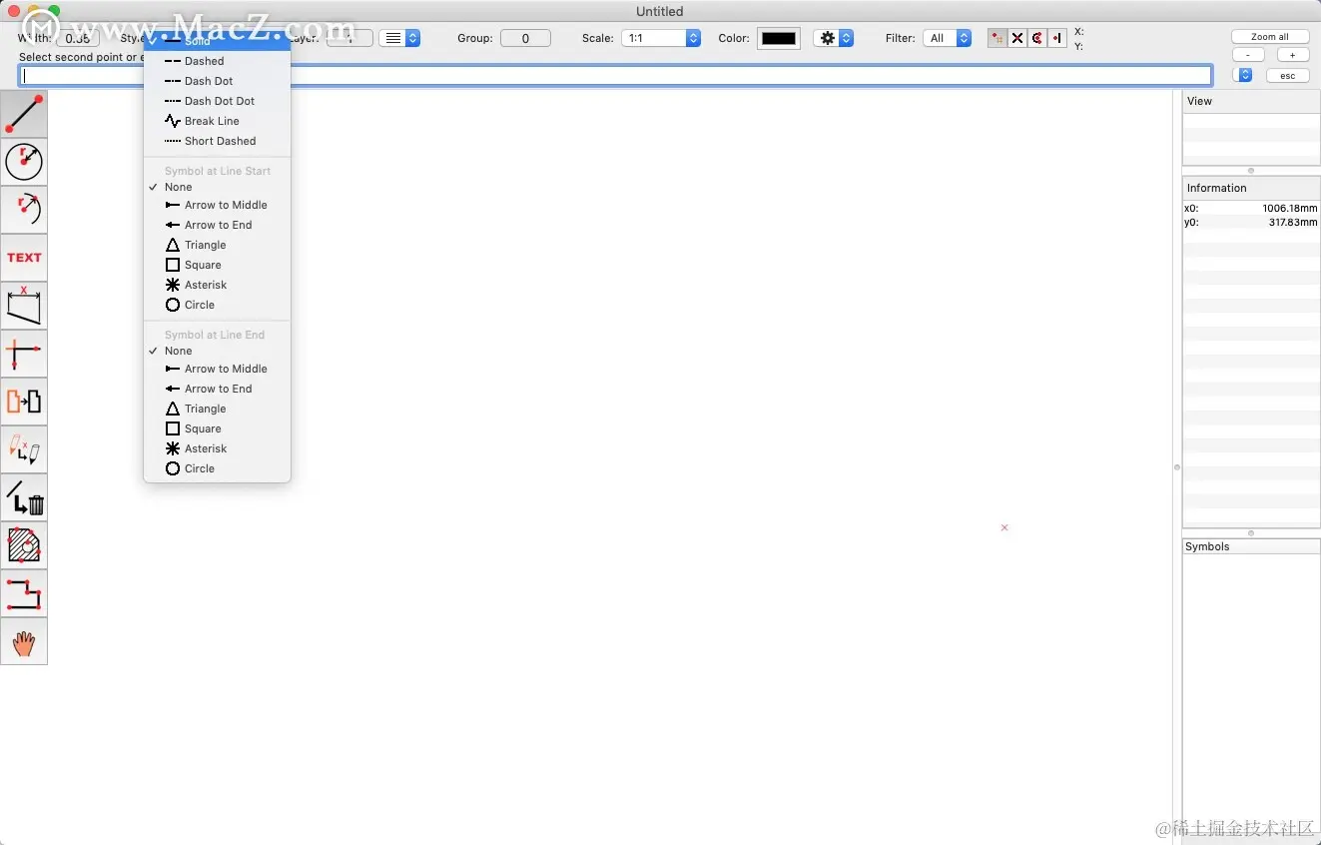Choose the Solid line style

[x=217, y=41]
